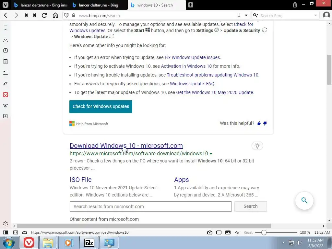Open Troubleshoot problems updating Windows 10 link
332x249 pixels.
(213, 75)
